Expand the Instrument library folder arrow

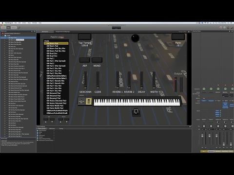click(54, 136)
